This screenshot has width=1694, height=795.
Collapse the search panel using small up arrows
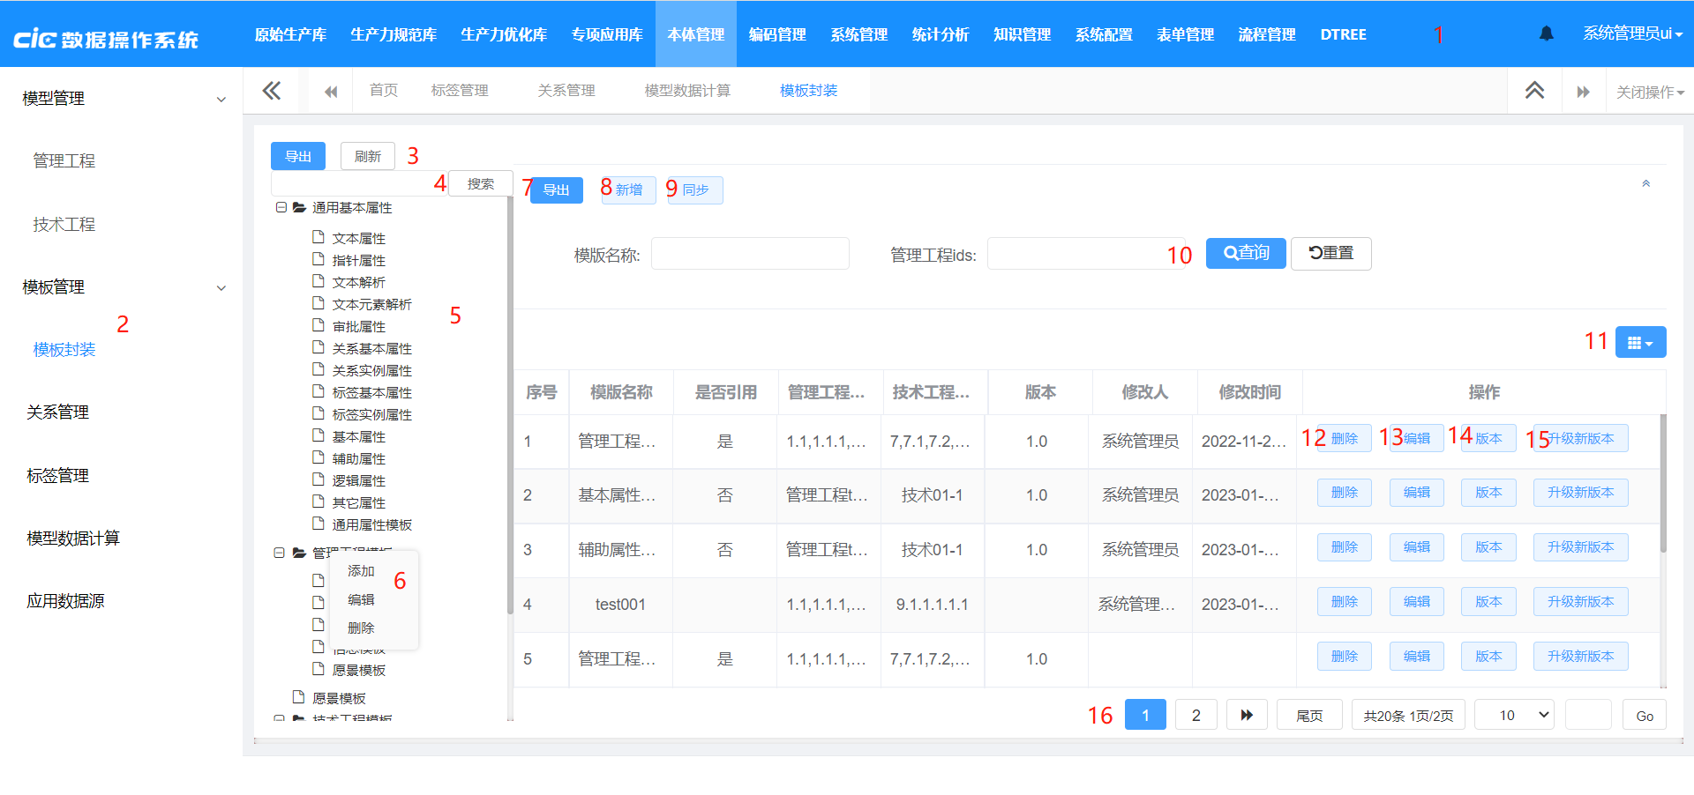pos(1645,184)
